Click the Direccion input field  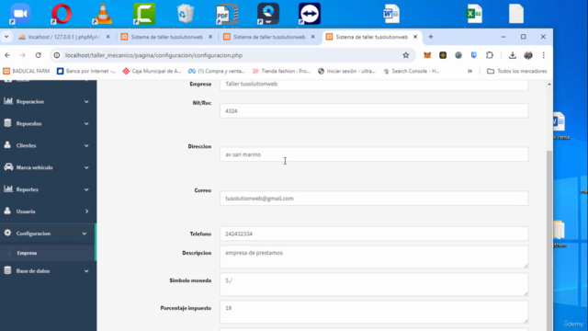tap(374, 154)
